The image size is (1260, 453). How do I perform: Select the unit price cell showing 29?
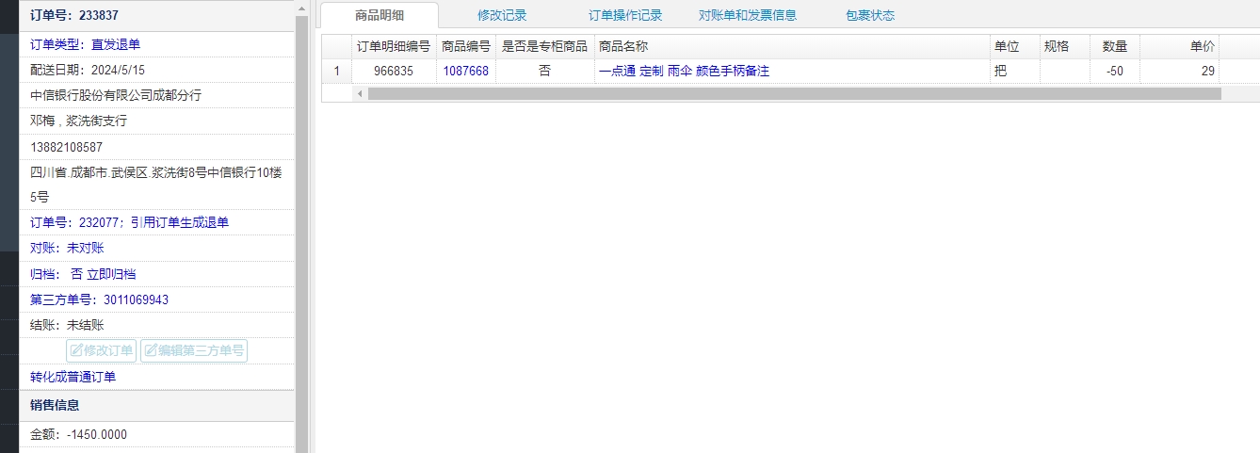[x=1180, y=71]
